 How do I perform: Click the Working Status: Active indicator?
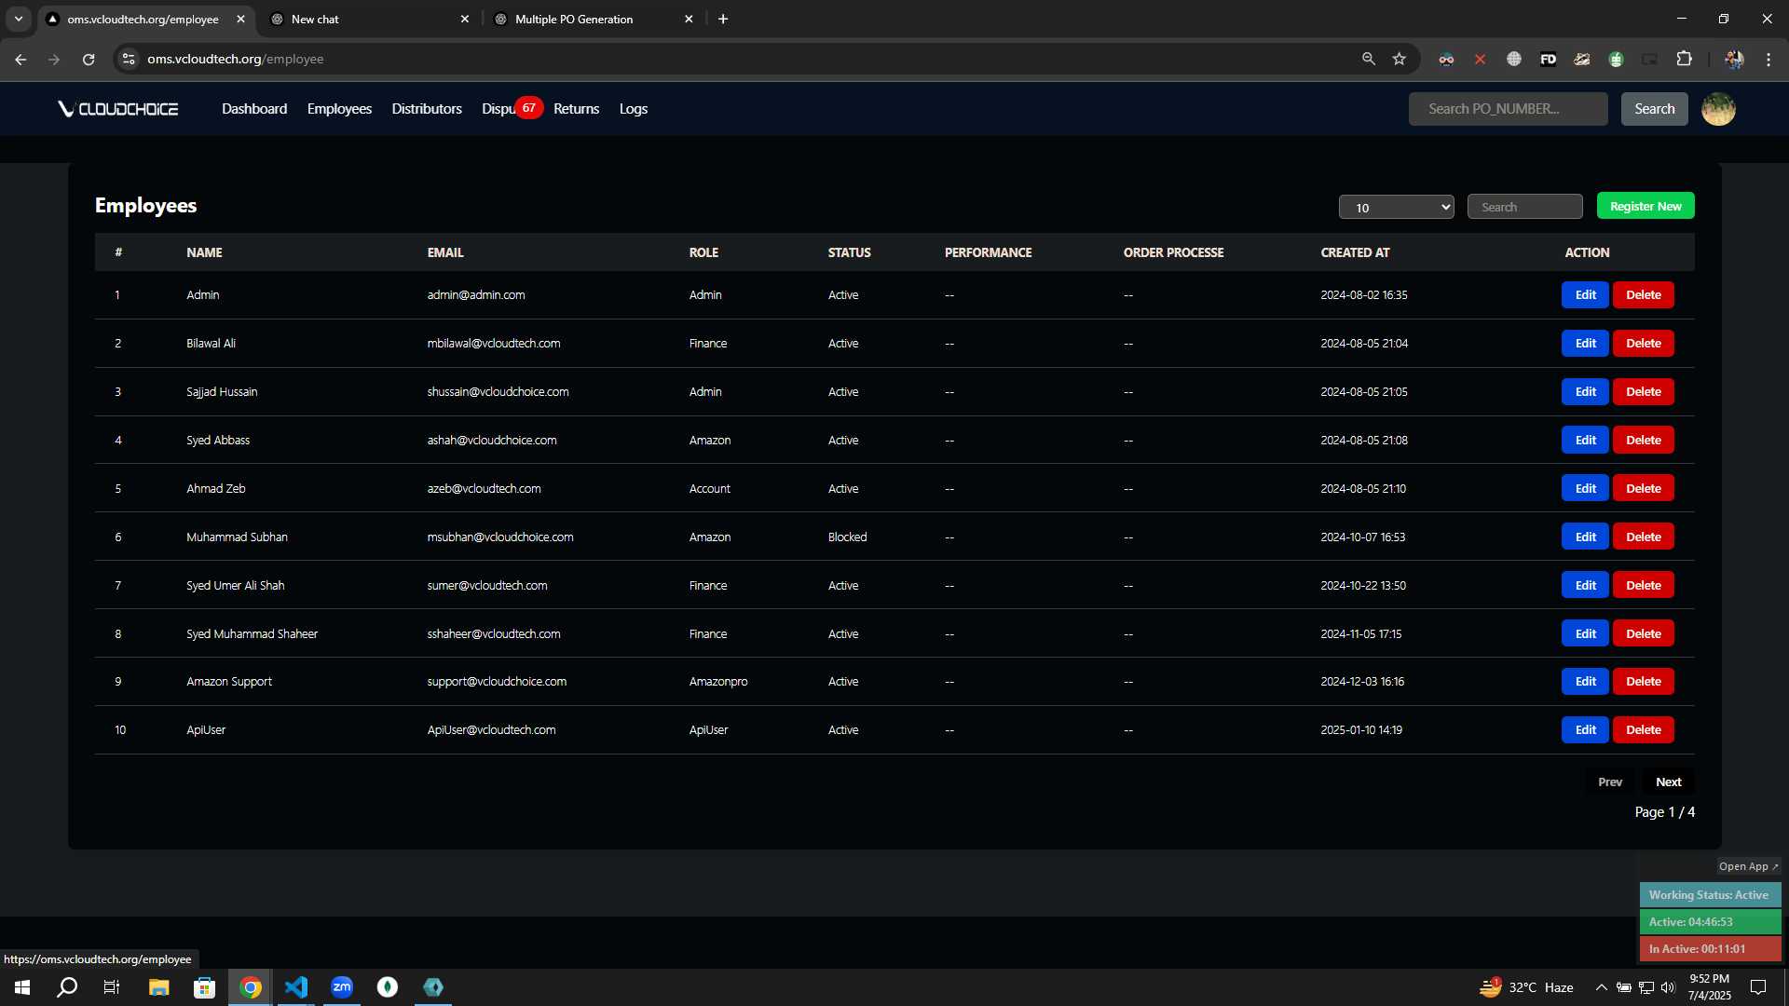pos(1710,895)
